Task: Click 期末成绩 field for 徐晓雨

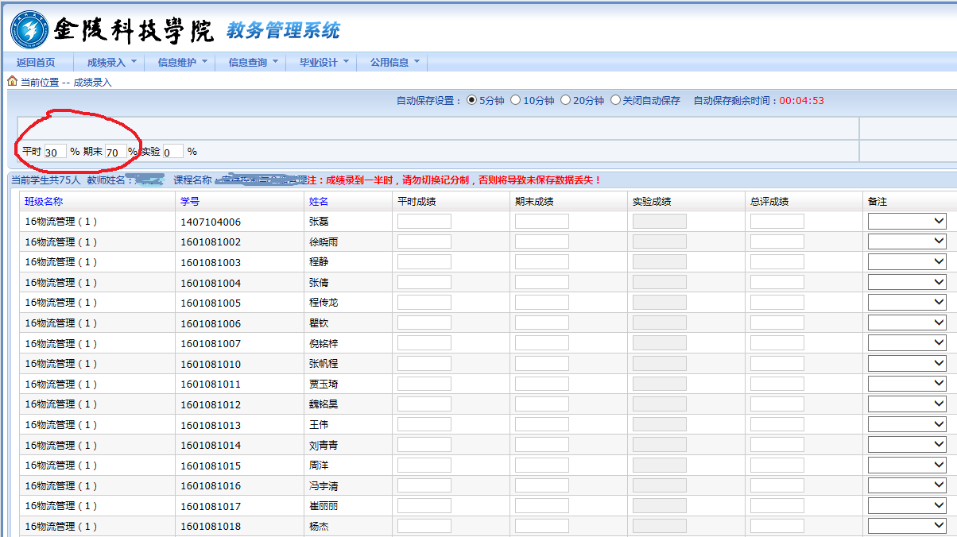Action: click(x=541, y=241)
